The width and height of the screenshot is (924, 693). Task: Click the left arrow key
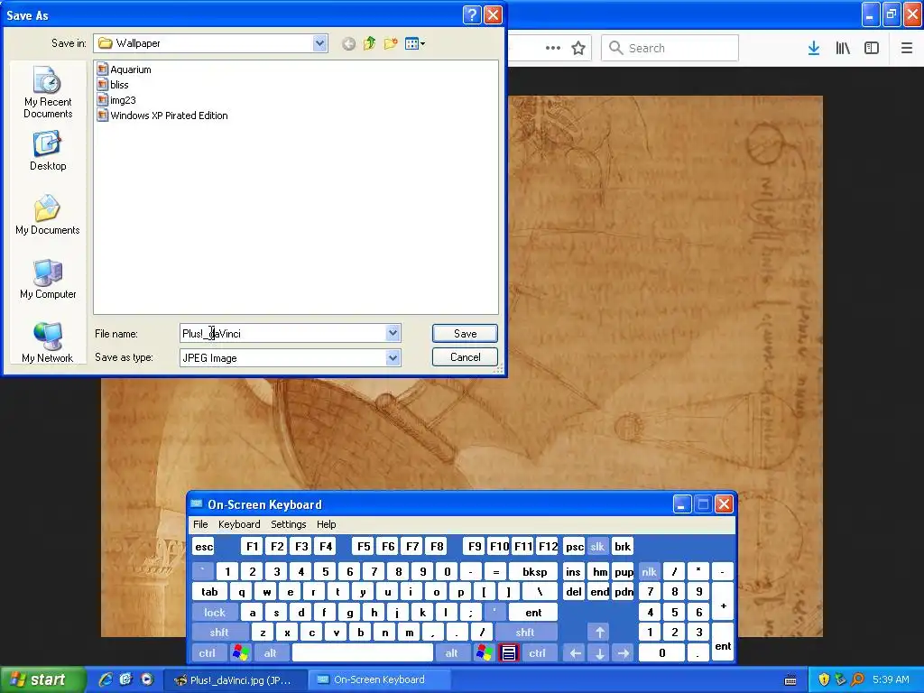click(575, 653)
